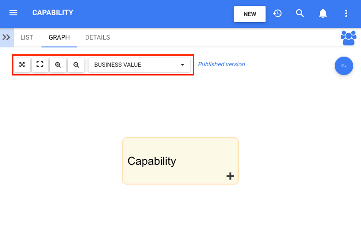Open the DETAILS tab
This screenshot has height=226, width=361.
97,37
